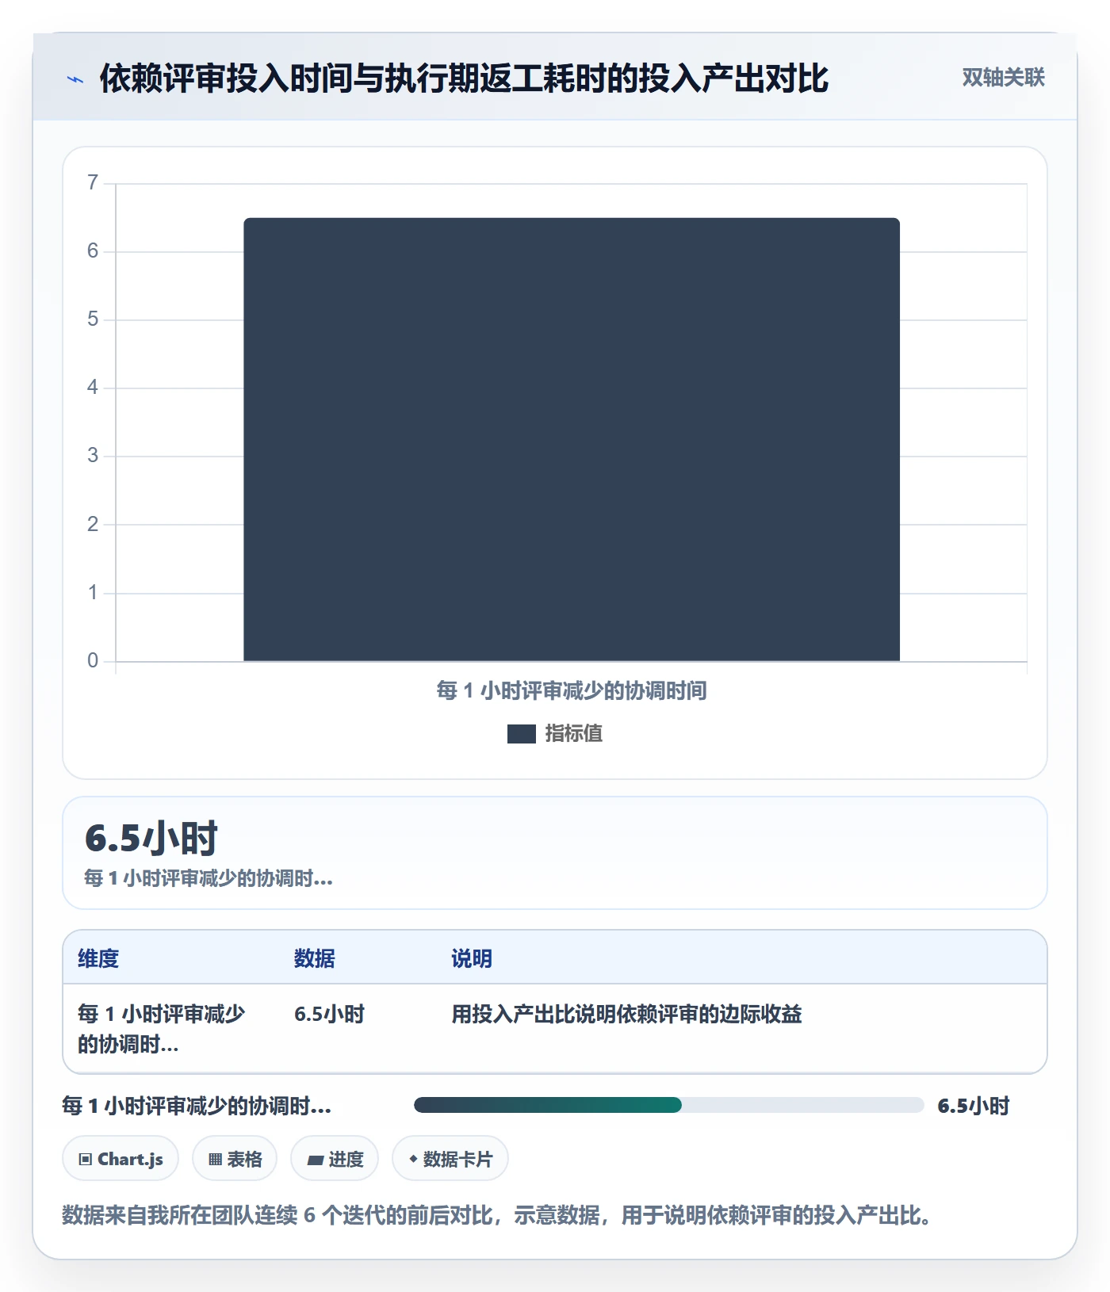The image size is (1110, 1292).
Task: Toggle the 指标值 legend color swatch
Action: (x=521, y=734)
